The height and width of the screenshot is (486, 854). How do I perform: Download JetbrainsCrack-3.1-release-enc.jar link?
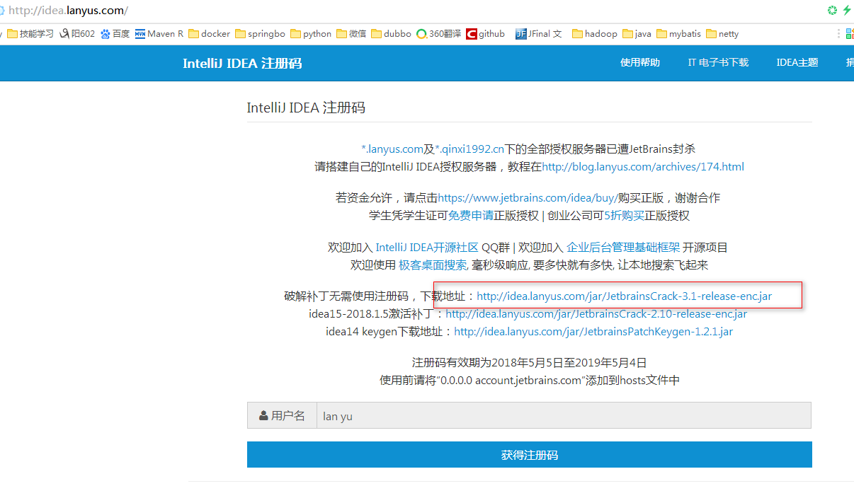coord(625,296)
